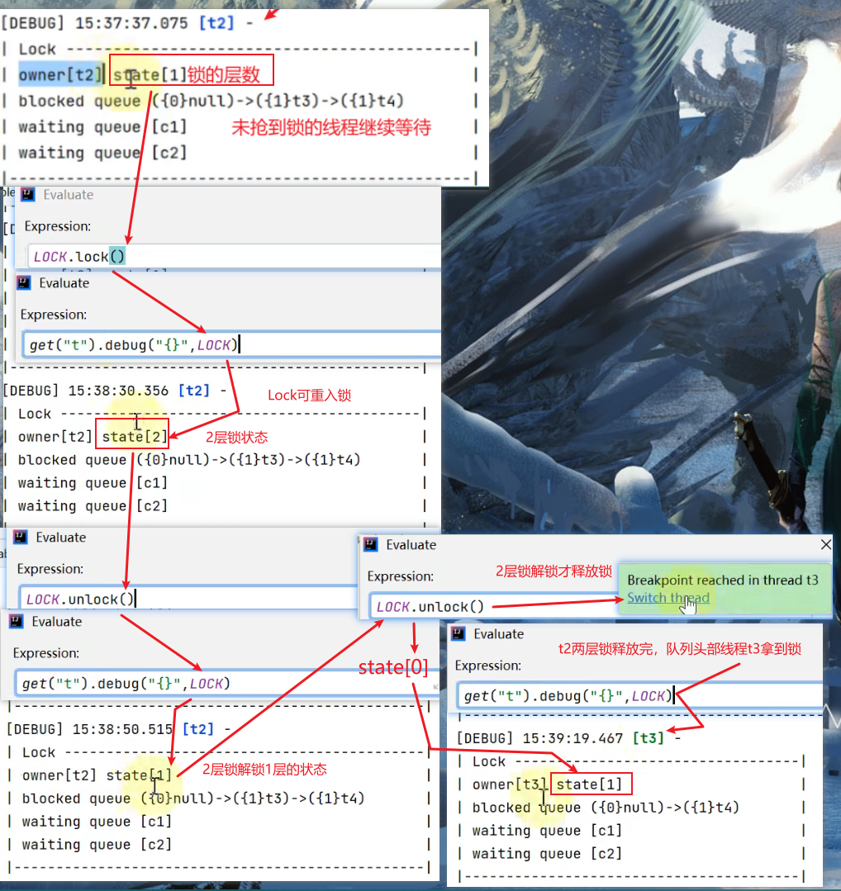Click the highlighted owner[t2] text in top log

click(58, 75)
